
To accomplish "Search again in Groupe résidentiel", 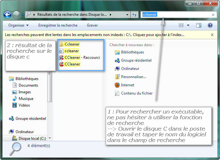I will 133,60.
